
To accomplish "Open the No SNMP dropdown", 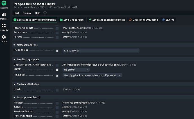I will point(76,70).
